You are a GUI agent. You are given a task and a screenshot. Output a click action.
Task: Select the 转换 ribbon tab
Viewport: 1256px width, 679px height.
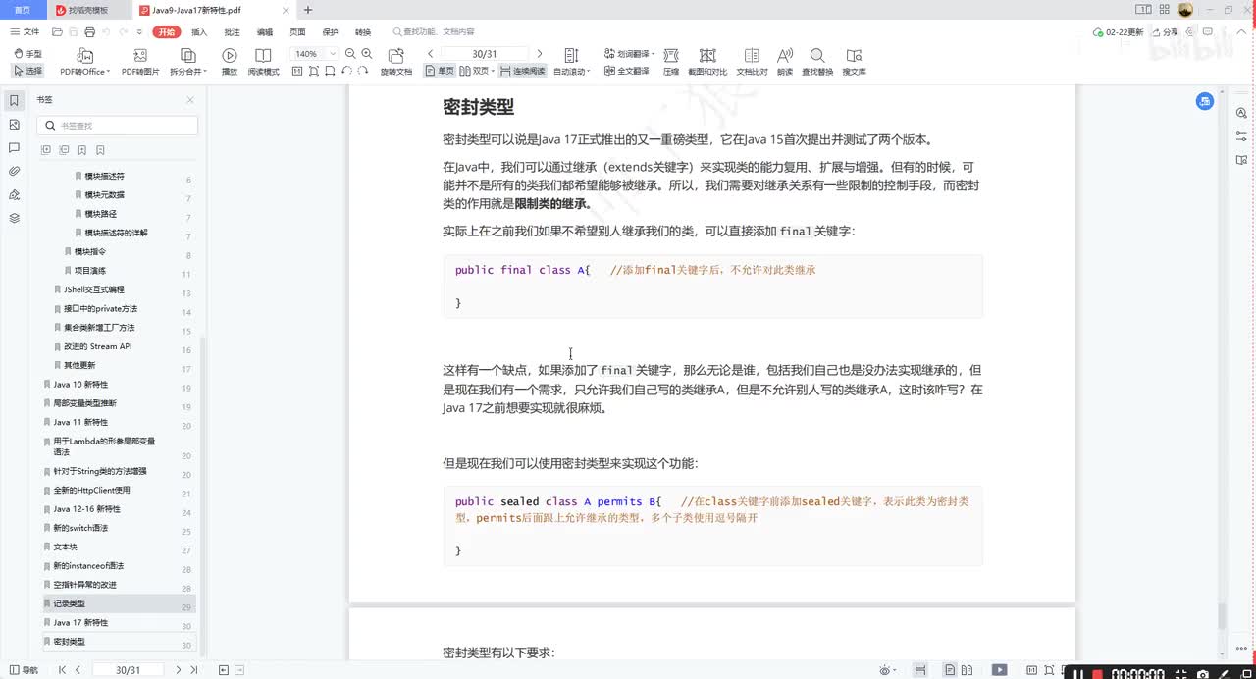coord(363,31)
